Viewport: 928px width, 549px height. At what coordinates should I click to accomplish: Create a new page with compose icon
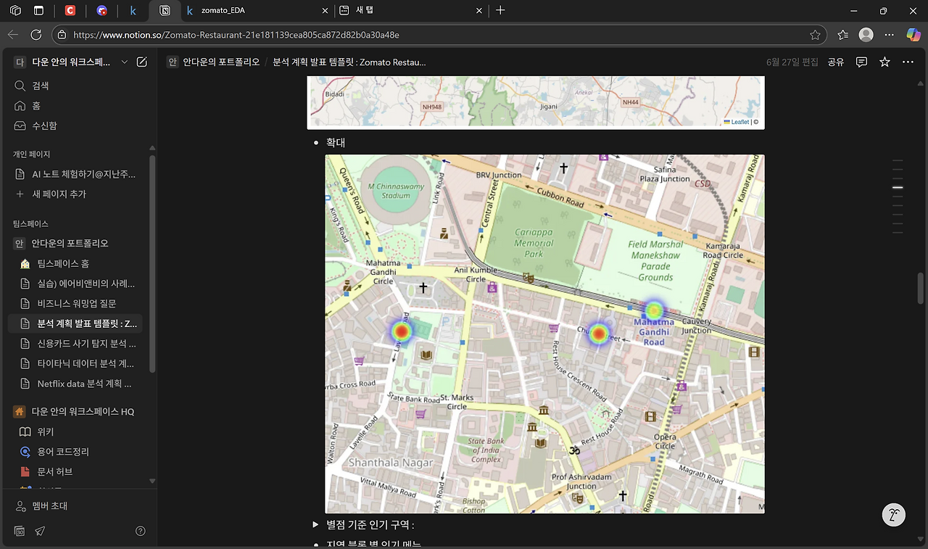pyautogui.click(x=142, y=62)
